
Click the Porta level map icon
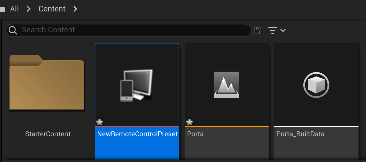pyautogui.click(x=226, y=85)
